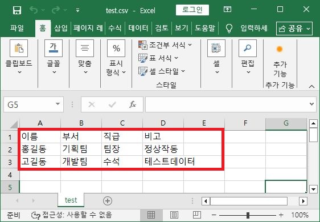Image resolution: width=320 pixels, height=222 pixels.
Task: Click the 맞춤 alignment icon
Action: click(85, 49)
